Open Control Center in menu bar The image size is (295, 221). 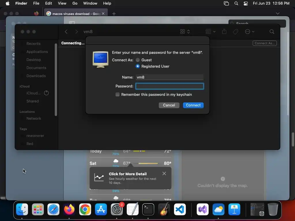click(x=246, y=3)
